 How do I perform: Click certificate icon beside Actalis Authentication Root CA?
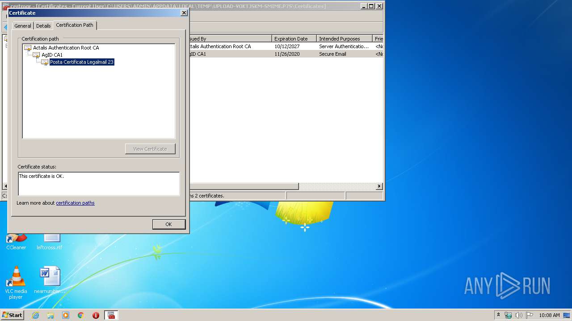pyautogui.click(x=28, y=48)
